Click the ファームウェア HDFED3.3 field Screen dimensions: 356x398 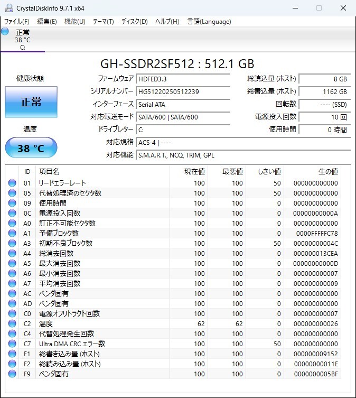tap(189, 79)
